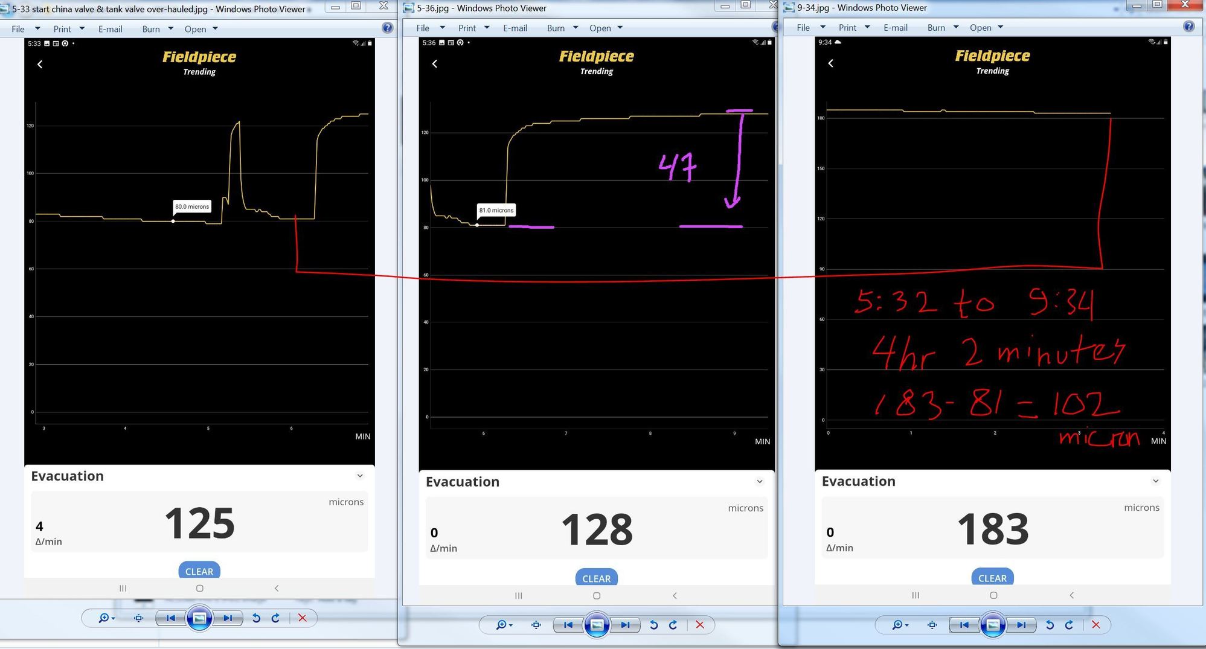Viewport: 1206px width, 649px height.
Task: Click E-mail in the 9-34.jpg viewer toolbar
Action: [896, 27]
